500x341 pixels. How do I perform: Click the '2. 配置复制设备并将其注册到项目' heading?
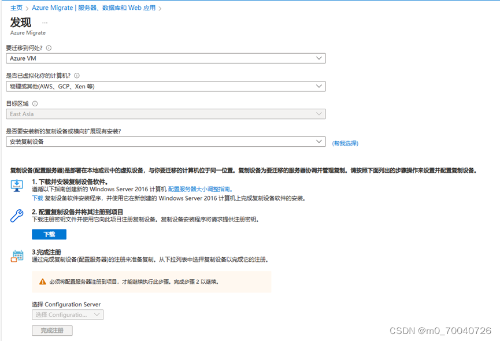point(77,212)
